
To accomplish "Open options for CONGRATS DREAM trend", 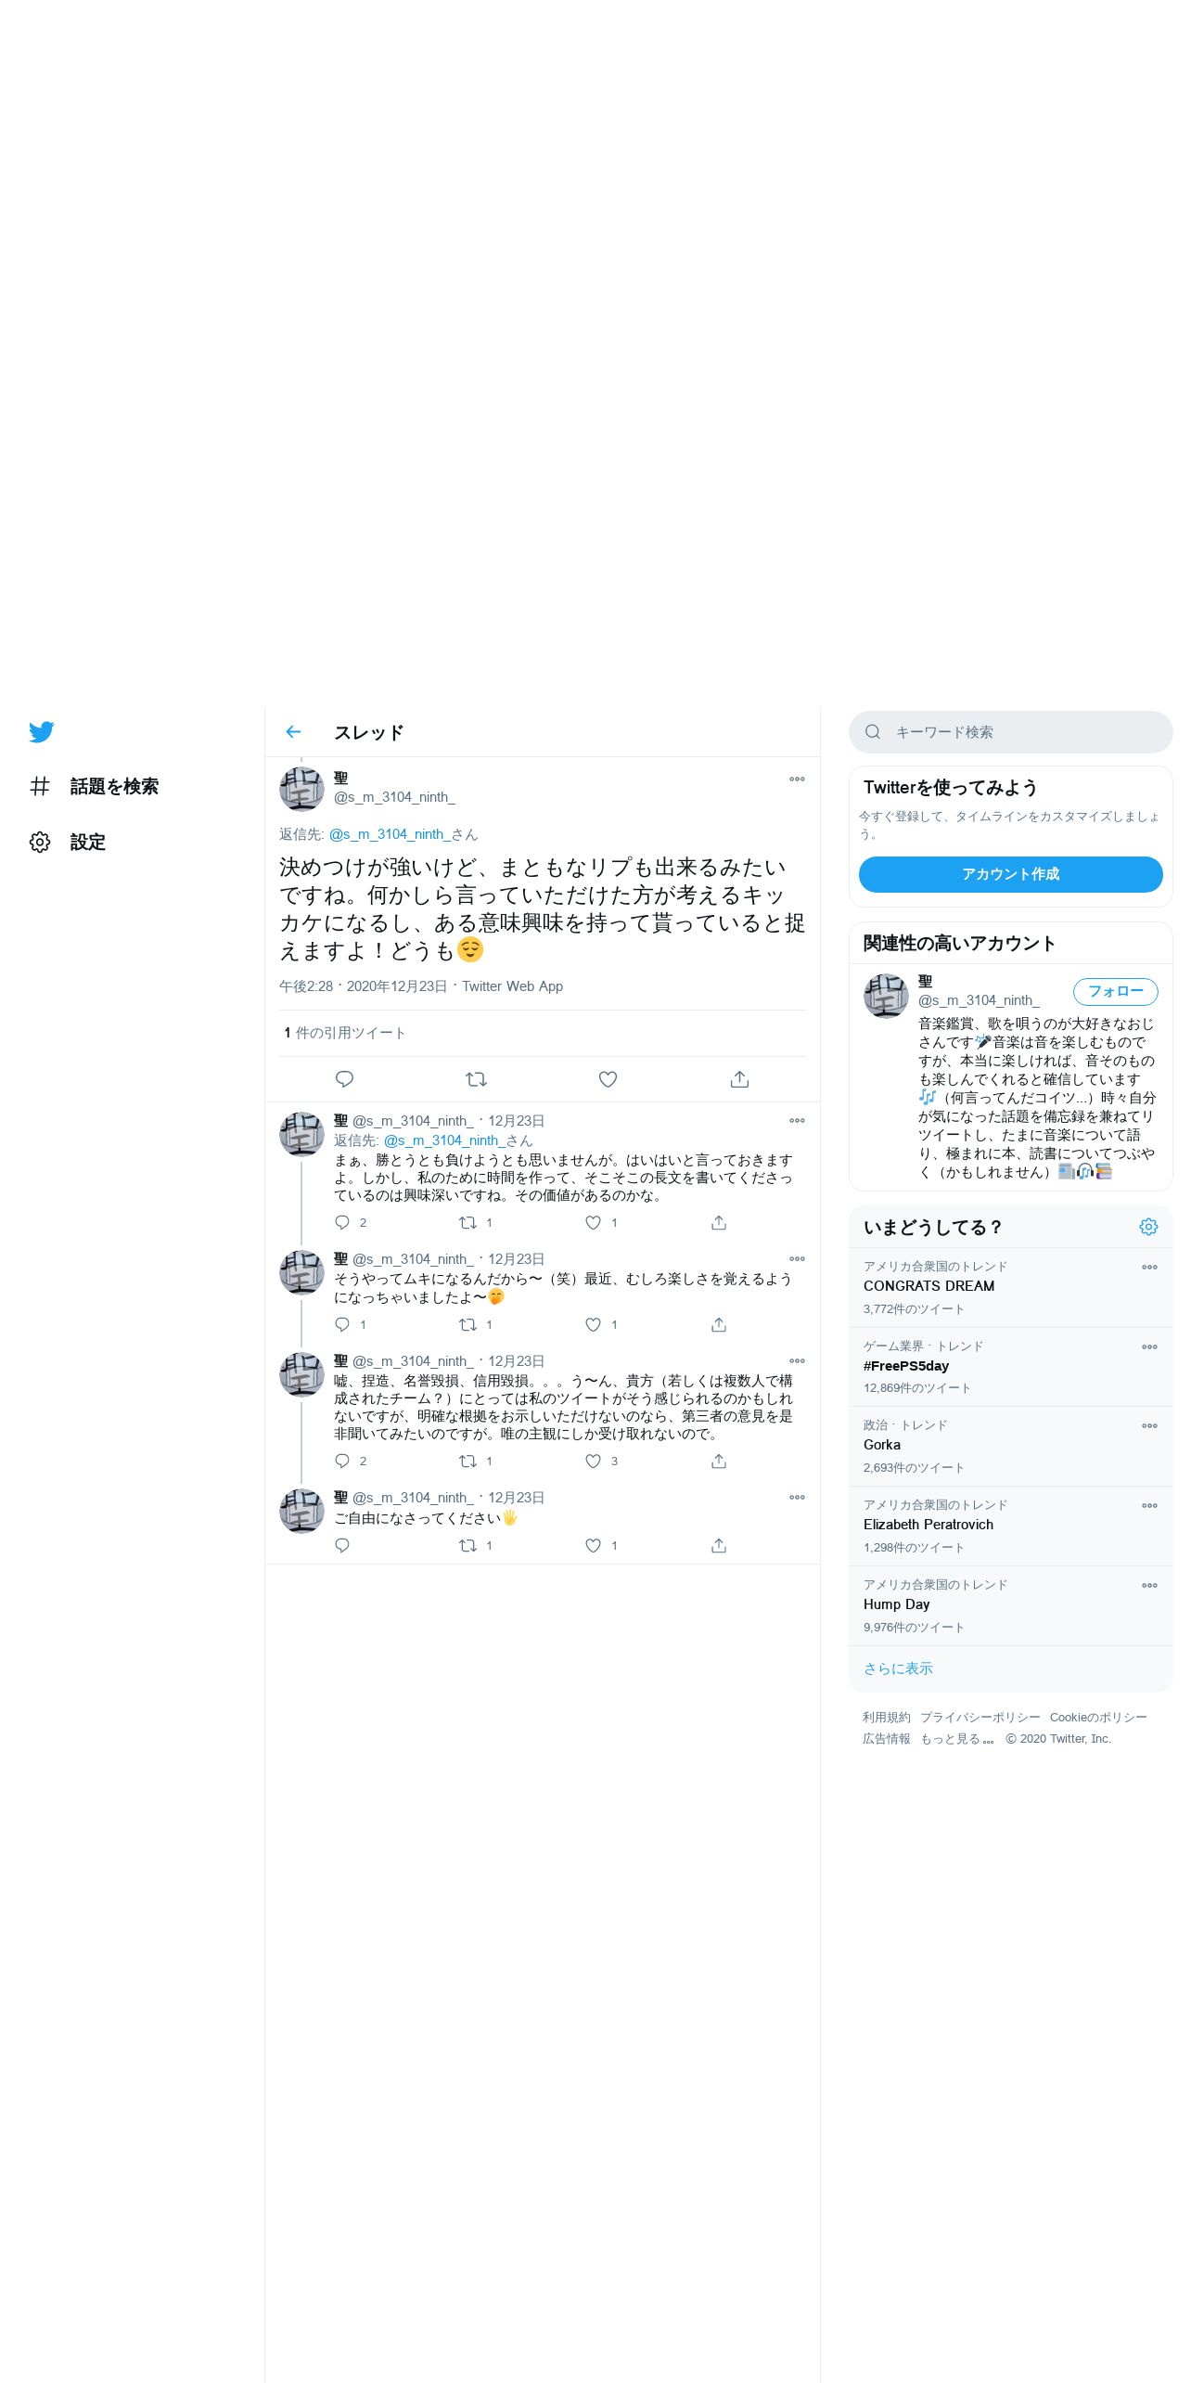I will pyautogui.click(x=1149, y=1268).
